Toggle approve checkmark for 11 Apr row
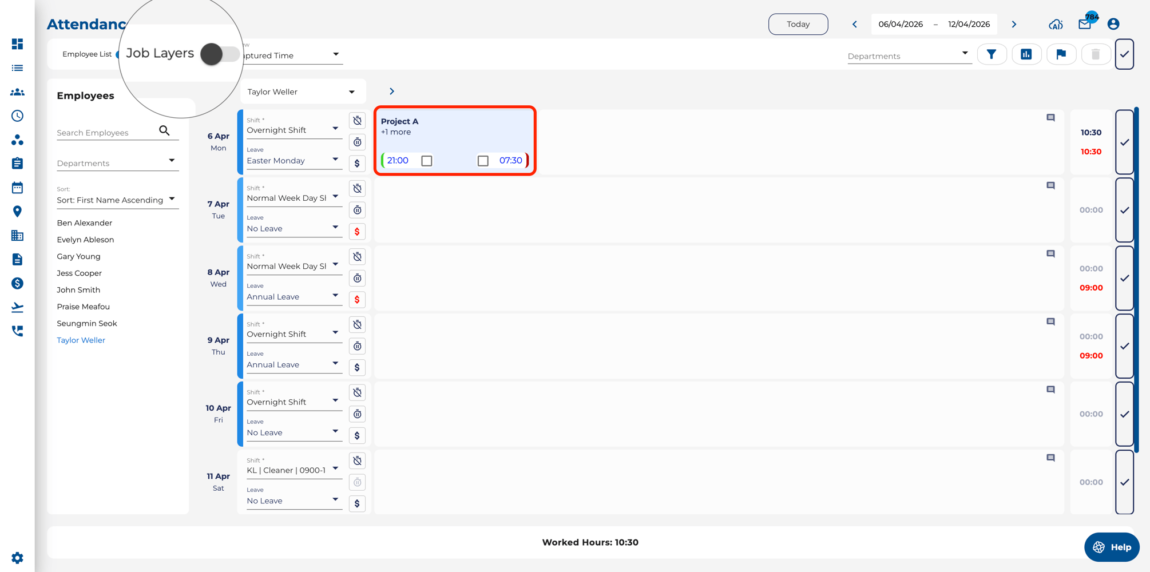 point(1124,482)
